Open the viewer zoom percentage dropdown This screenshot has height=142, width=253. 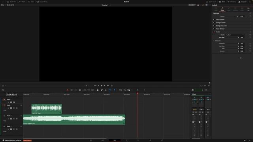coord(3,5)
